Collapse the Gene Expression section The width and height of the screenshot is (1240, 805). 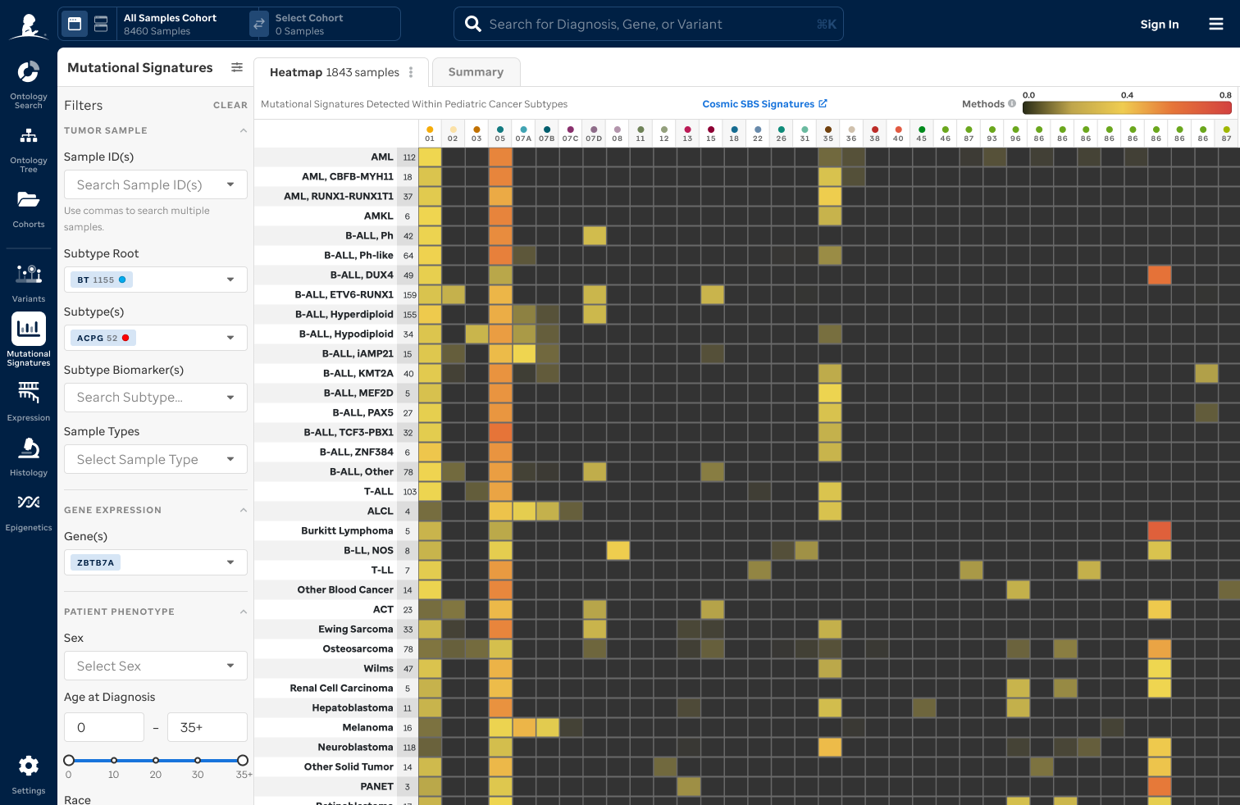coord(243,510)
